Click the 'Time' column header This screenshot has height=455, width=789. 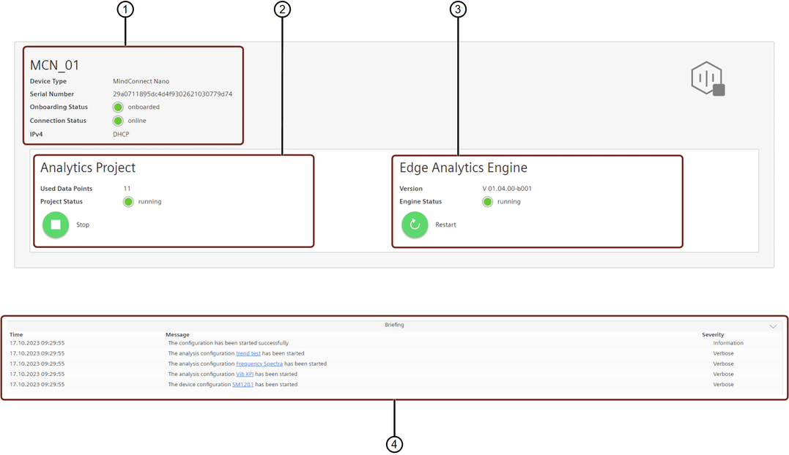(16, 334)
